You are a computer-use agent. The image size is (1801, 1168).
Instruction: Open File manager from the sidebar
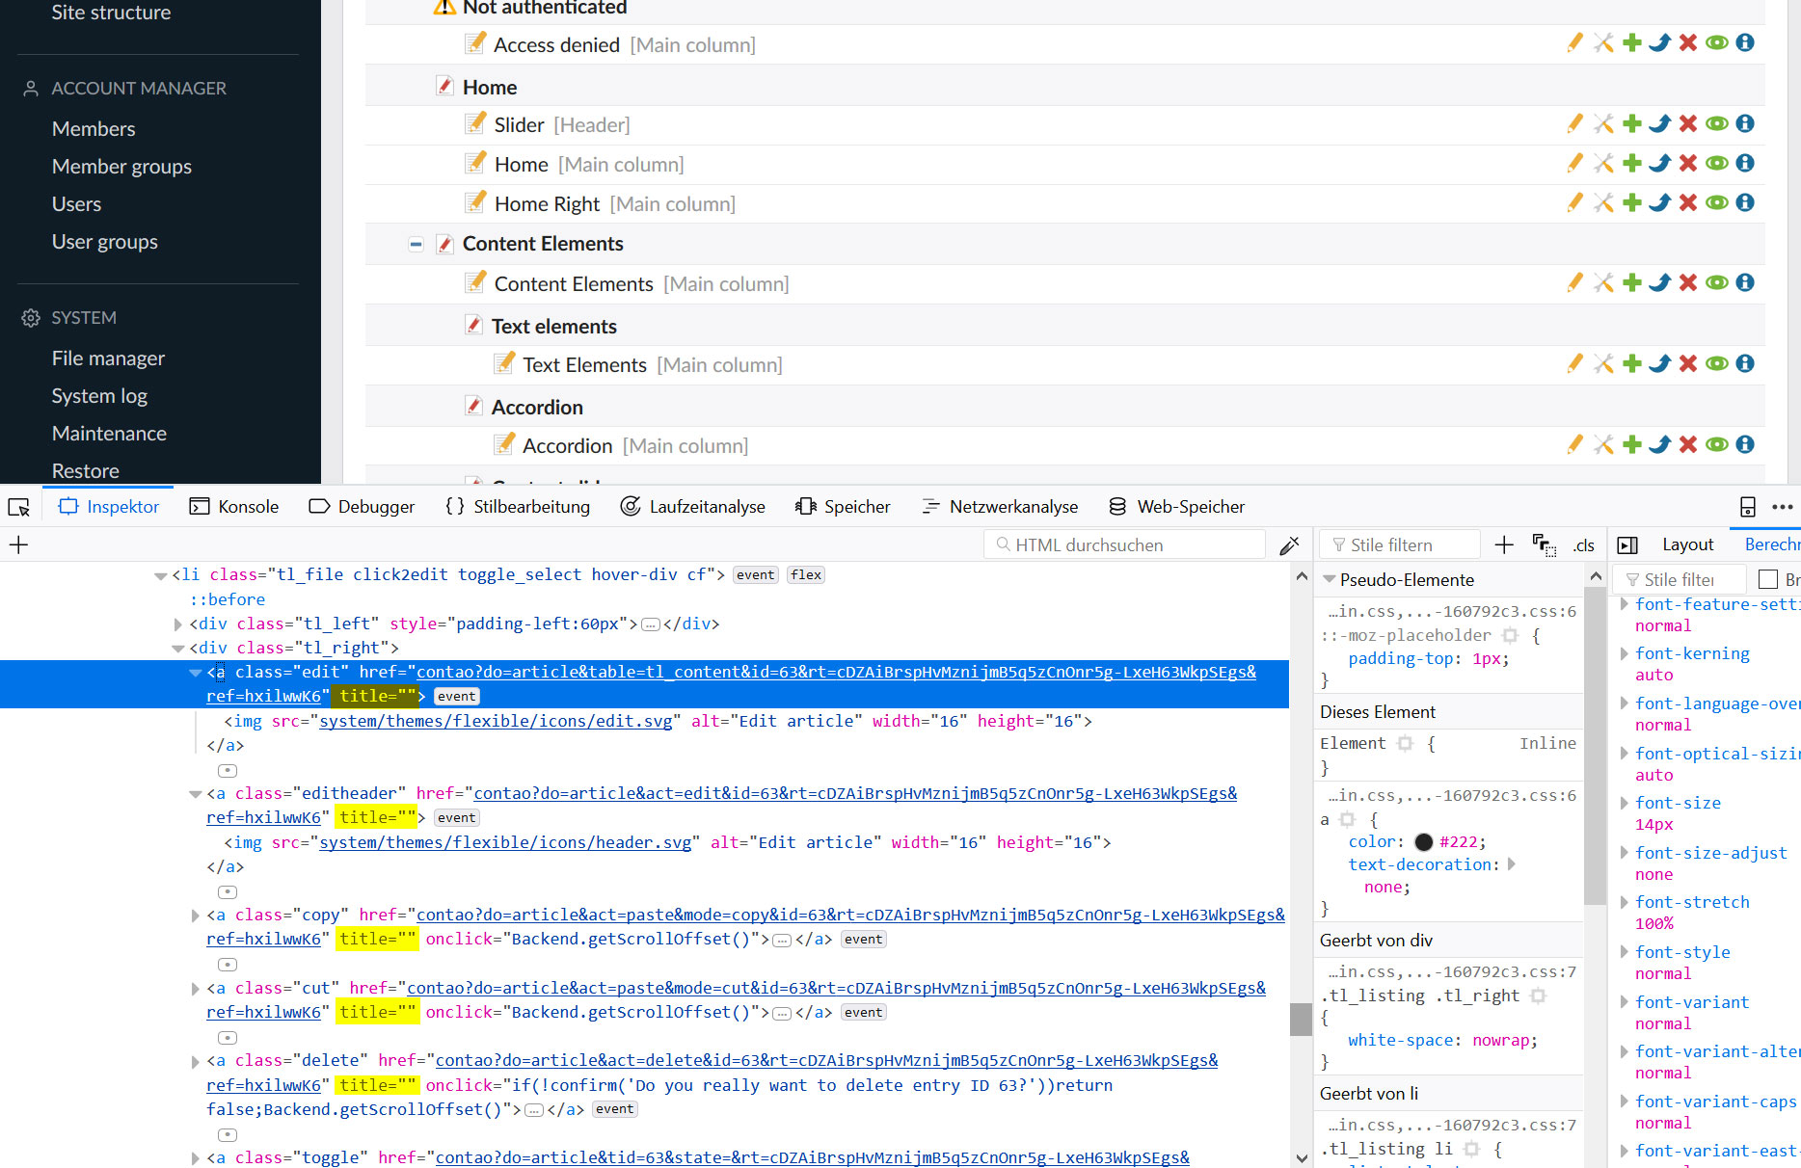107,358
